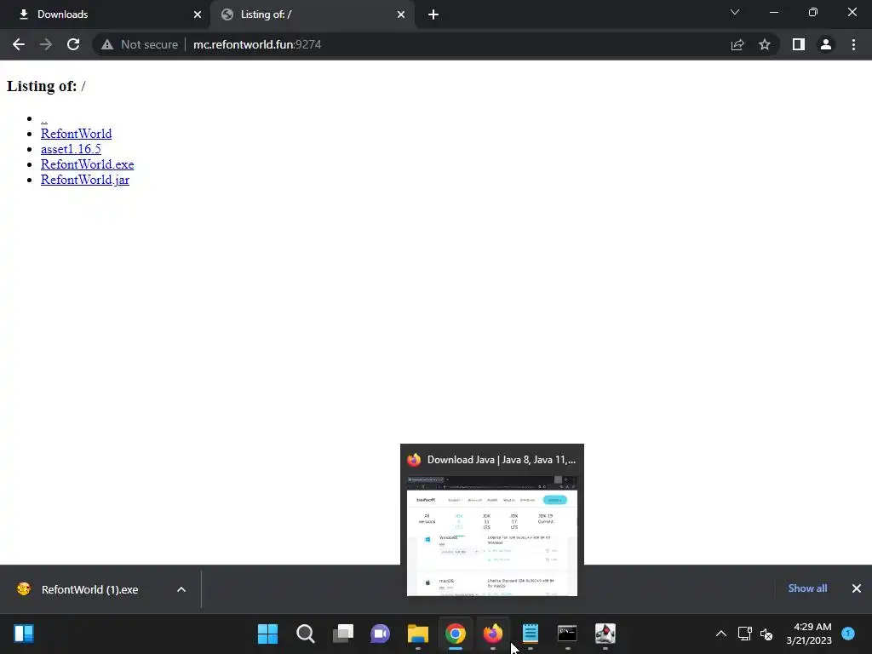This screenshot has width=872, height=654.
Task: Open Chrome's three-dot menu
Action: click(853, 44)
